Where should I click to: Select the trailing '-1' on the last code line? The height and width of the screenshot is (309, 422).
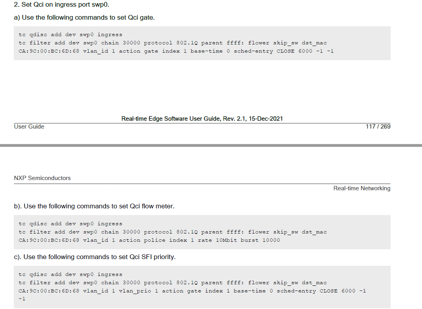coord(21,298)
